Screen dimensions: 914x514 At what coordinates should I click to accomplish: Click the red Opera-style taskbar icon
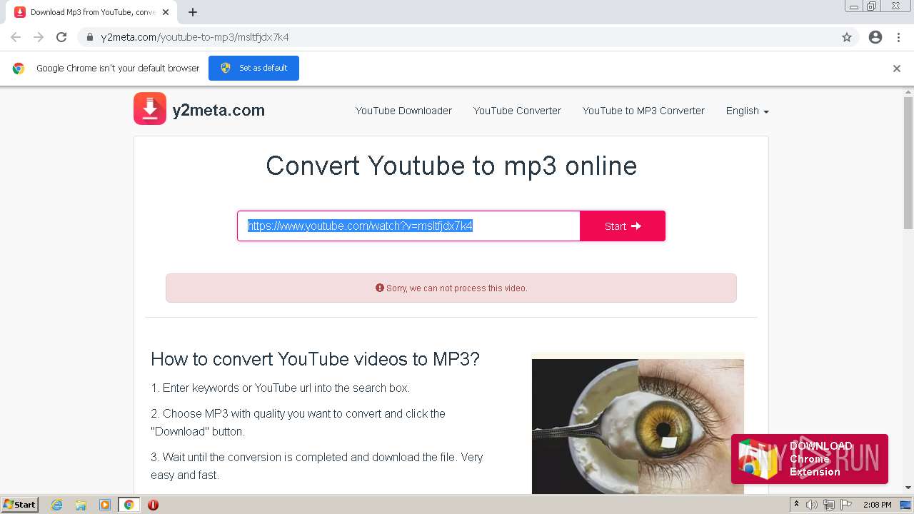point(153,505)
